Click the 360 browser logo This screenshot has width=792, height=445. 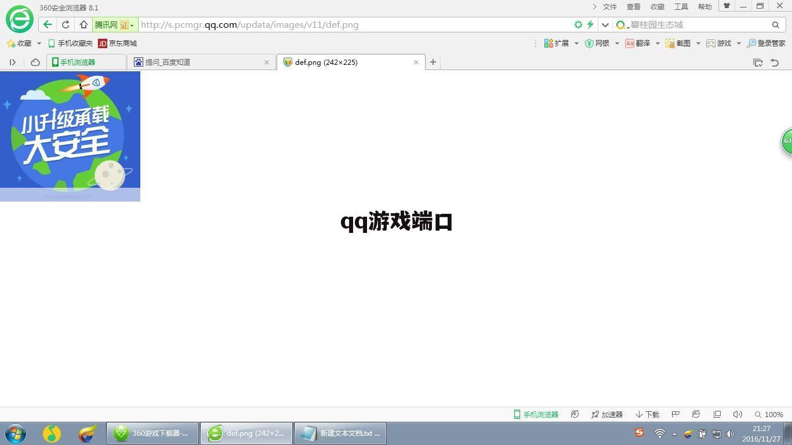click(x=20, y=19)
